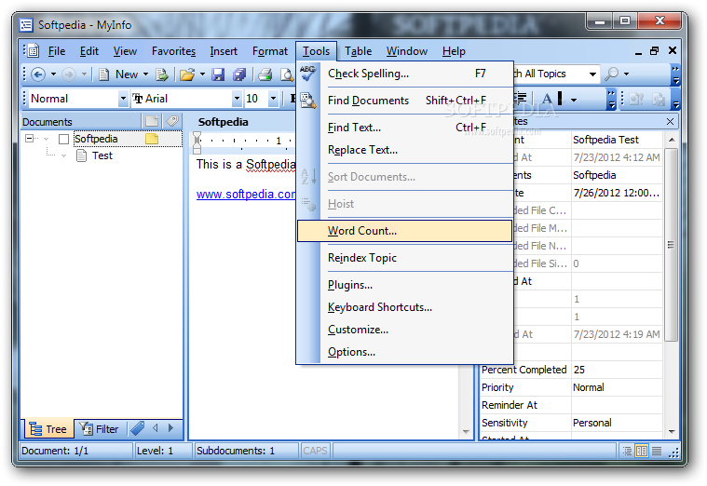Screen dimensions: 707x486
Task: Open the Normal style dropdown
Action: 123,99
